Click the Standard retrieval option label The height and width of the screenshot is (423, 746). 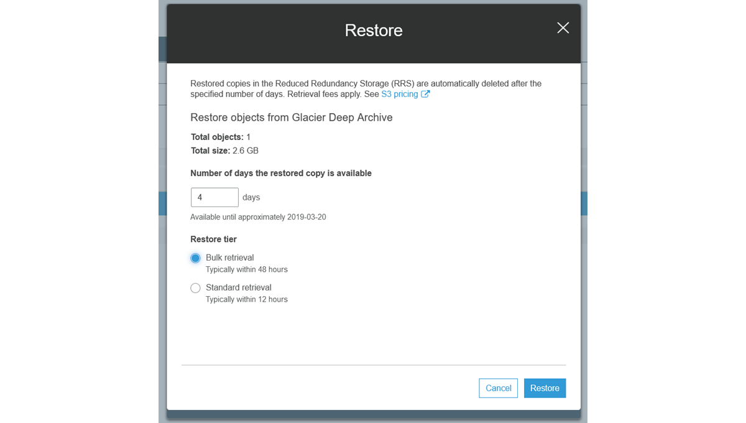pos(238,287)
